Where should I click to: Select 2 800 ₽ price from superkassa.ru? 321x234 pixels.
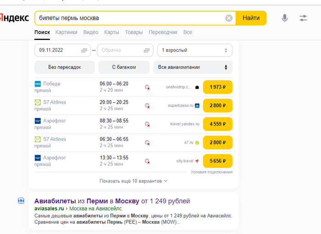[x=218, y=106]
